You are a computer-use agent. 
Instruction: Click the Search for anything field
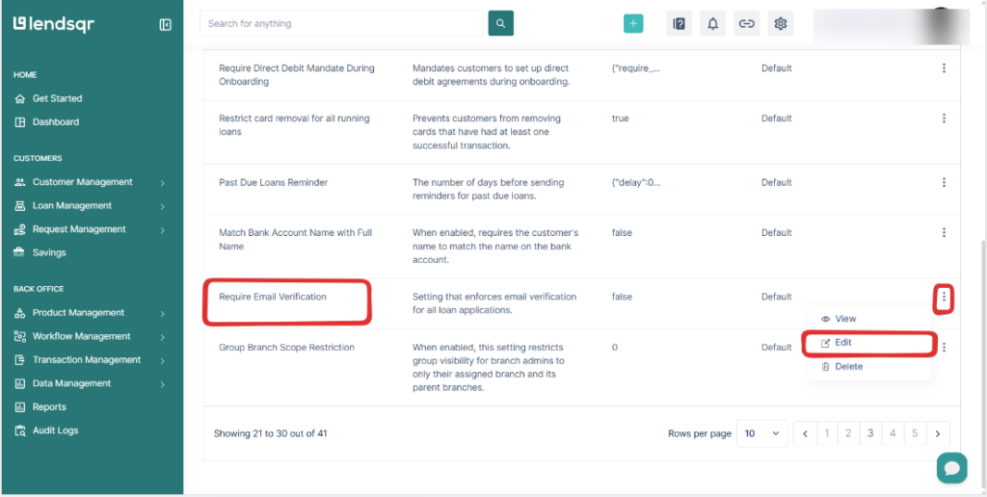point(342,23)
